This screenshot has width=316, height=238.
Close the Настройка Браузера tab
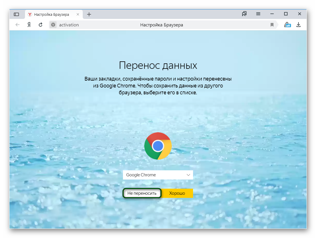click(x=78, y=14)
